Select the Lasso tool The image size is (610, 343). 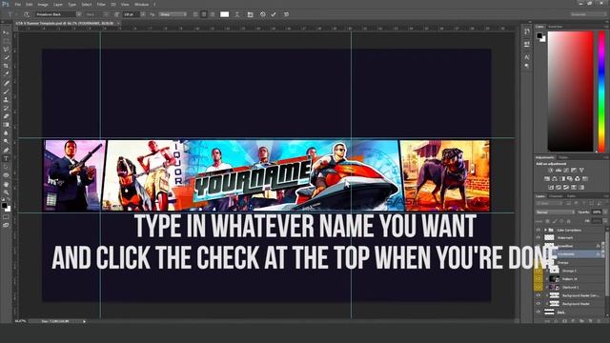(6, 50)
